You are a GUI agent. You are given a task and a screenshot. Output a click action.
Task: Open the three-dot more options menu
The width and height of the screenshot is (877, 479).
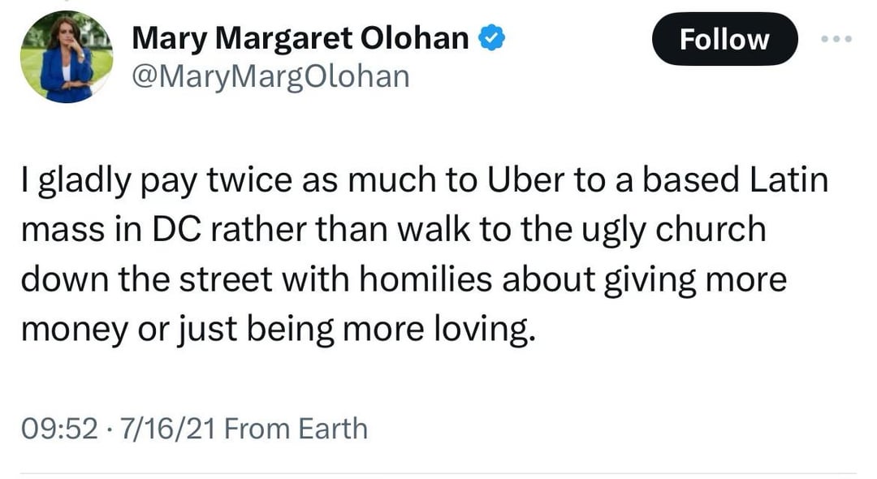(x=836, y=39)
